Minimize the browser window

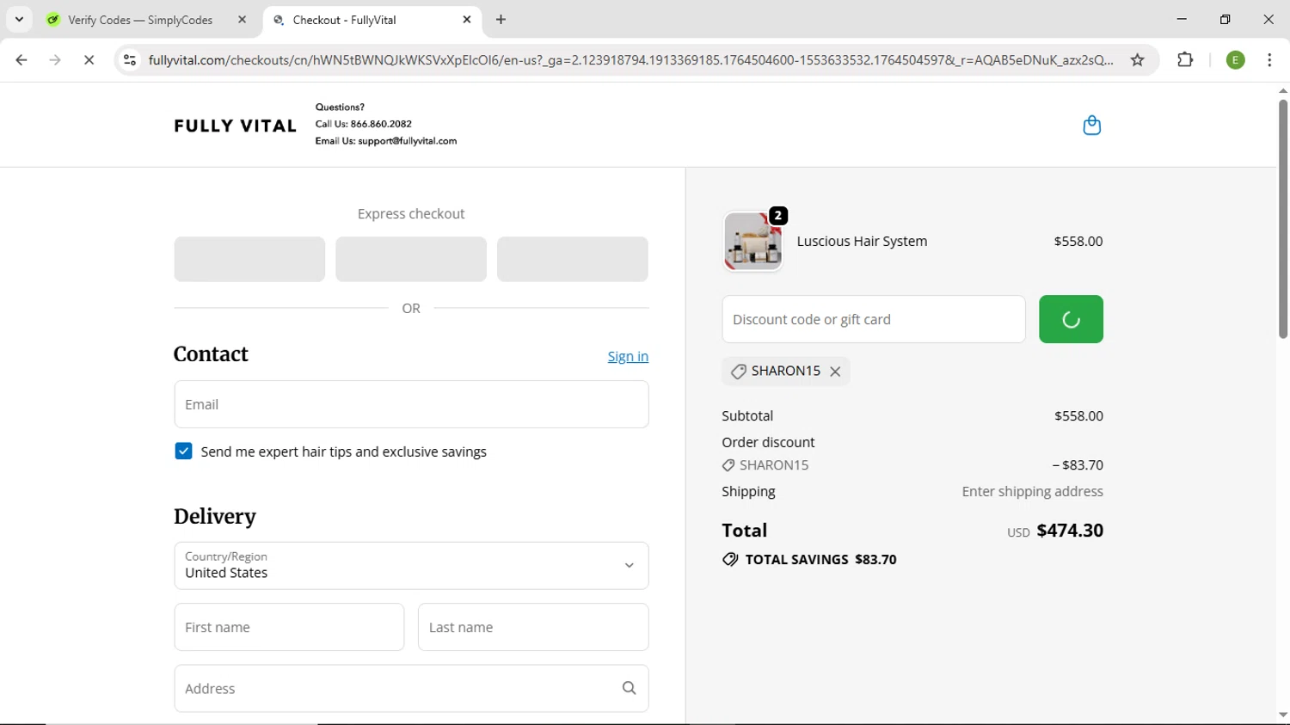tap(1182, 19)
